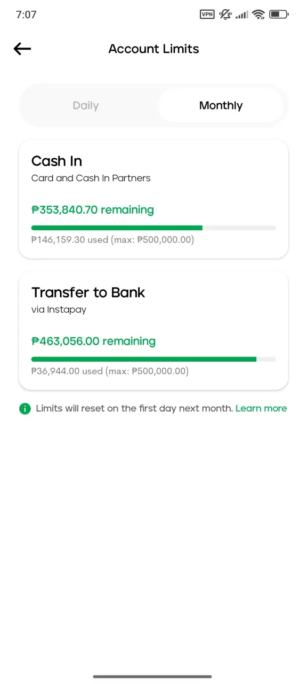This screenshot has height=684, width=307.
Task: Tap the Transfer to Bank progress bar
Action: coord(153,360)
